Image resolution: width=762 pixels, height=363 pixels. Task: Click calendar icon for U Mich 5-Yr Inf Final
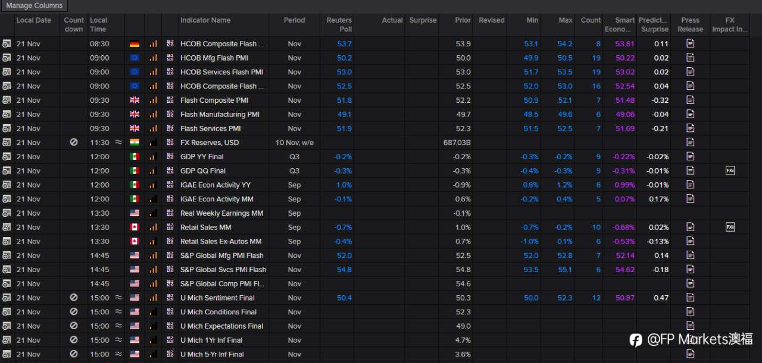click(x=7, y=354)
